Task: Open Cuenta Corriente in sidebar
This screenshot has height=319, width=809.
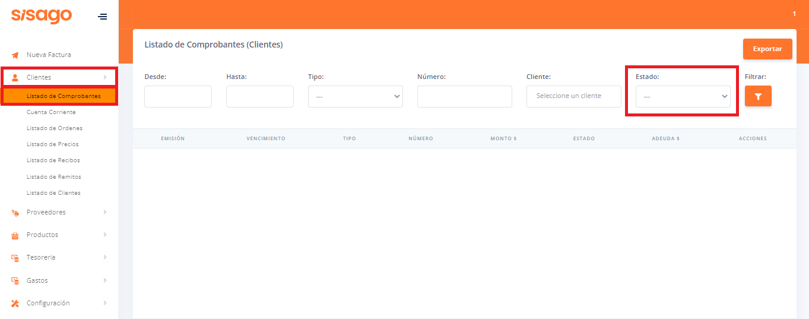Action: click(x=51, y=112)
